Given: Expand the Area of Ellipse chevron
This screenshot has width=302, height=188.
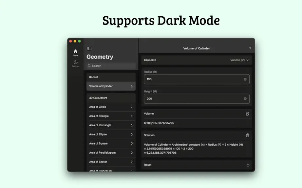Looking at the screenshot, I should [132, 134].
